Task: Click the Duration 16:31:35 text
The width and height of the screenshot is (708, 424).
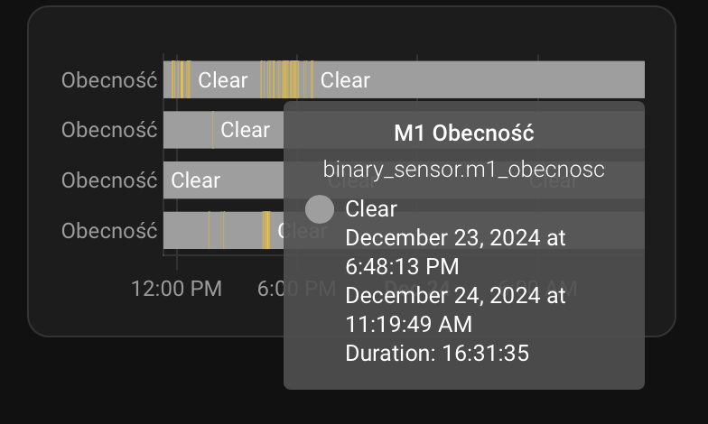Action: pos(437,353)
